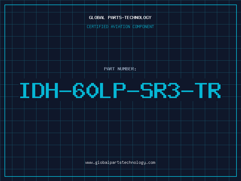Click the GLOBAL PARTS-TECHNOLOGY heading
Viewport: 241px width, 181px height.
coord(120,17)
